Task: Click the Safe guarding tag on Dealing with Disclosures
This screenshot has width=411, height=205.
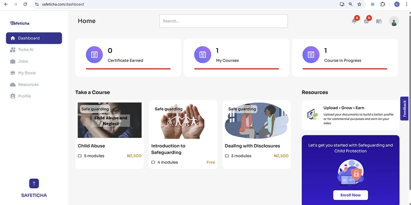Action: coord(242,109)
